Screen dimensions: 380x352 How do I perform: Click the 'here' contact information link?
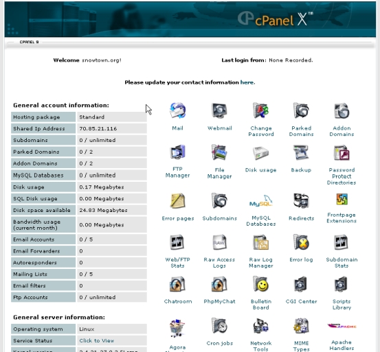click(x=247, y=82)
